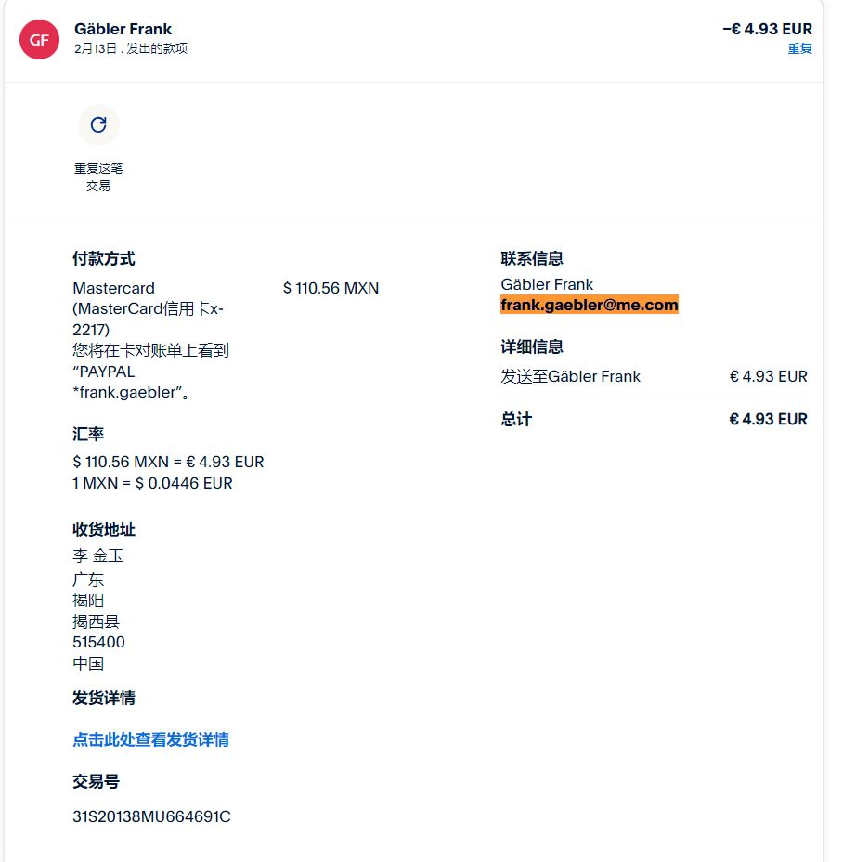Click the circular repeat transaction icon
Image resolution: width=843 pixels, height=862 pixels.
click(x=98, y=124)
